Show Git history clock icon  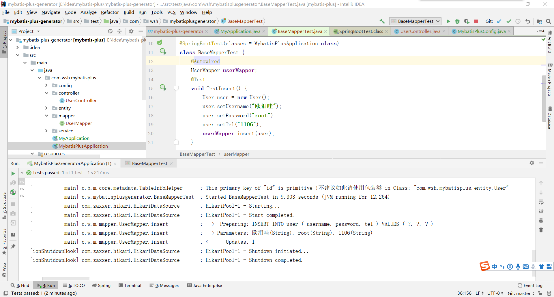[518, 21]
